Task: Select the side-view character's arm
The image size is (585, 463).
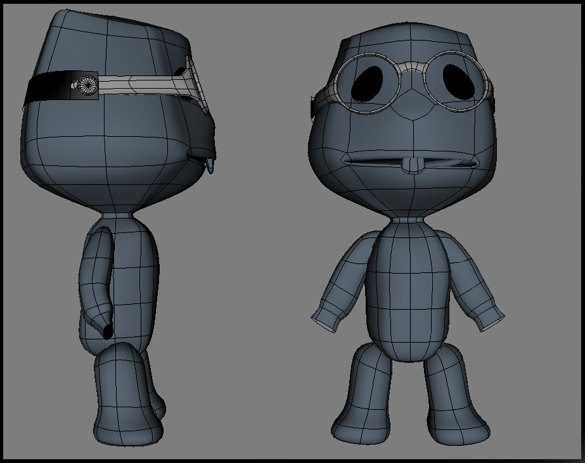Action: 96,283
